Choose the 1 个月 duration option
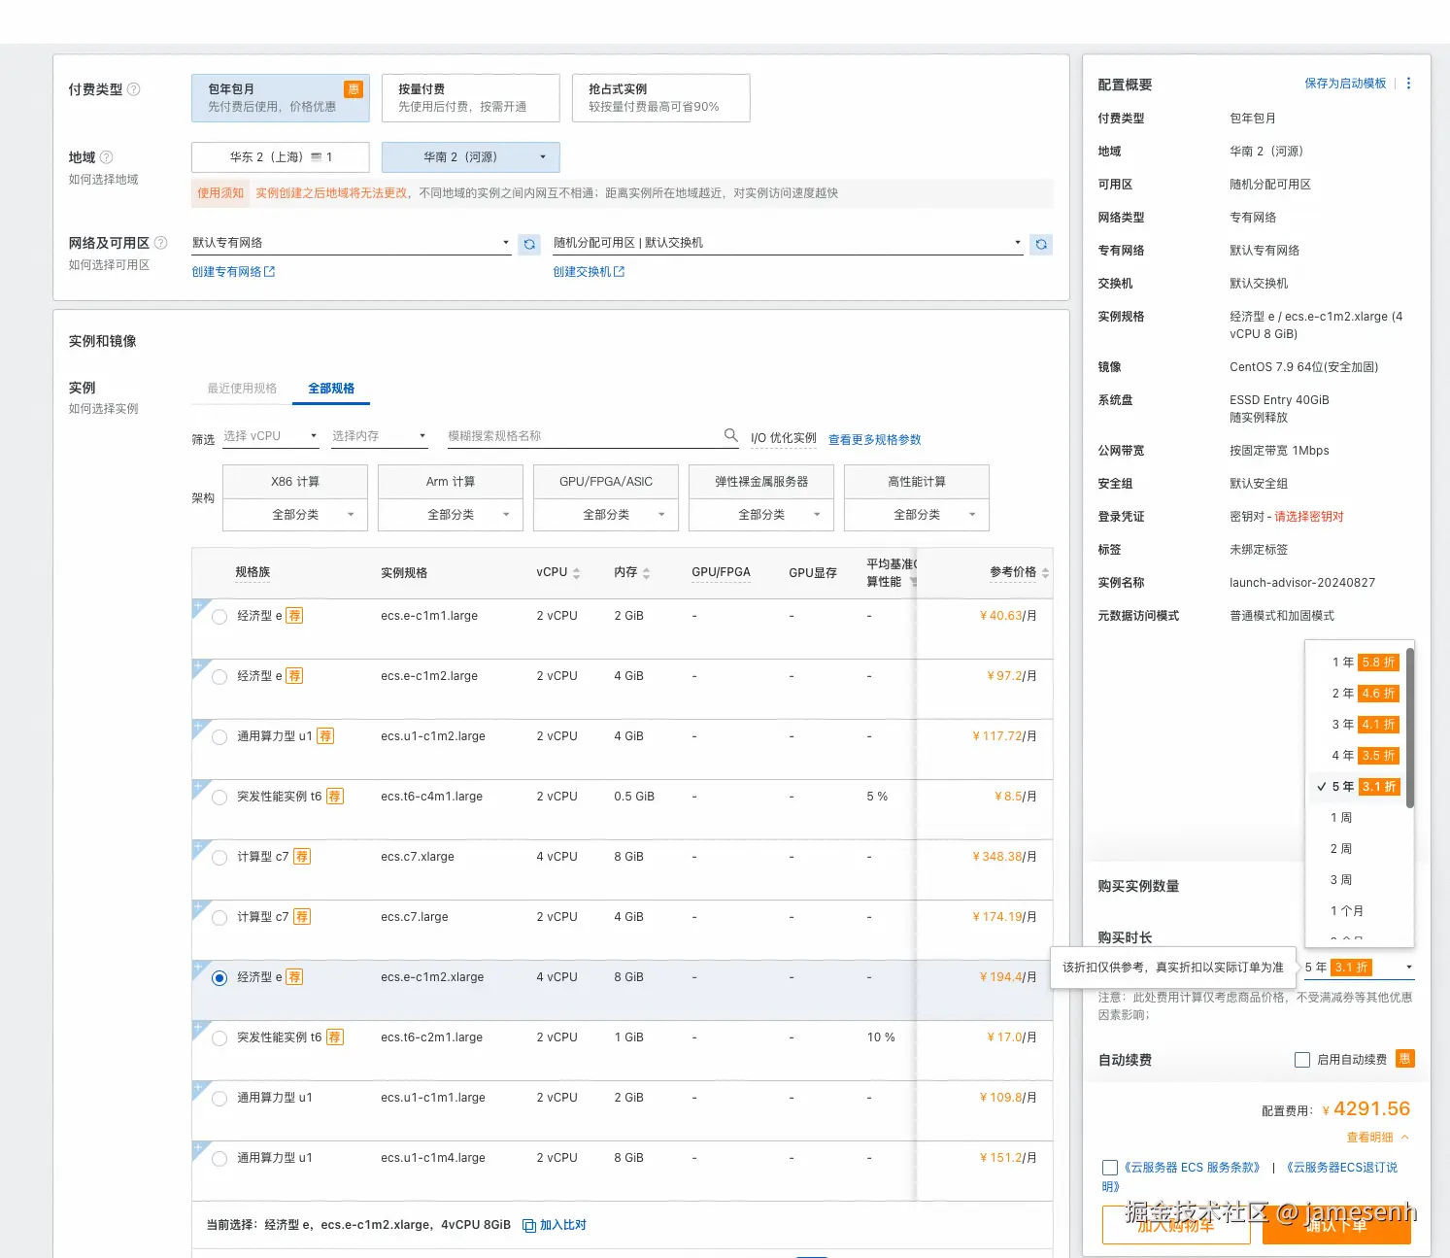This screenshot has width=1450, height=1258. [1347, 911]
